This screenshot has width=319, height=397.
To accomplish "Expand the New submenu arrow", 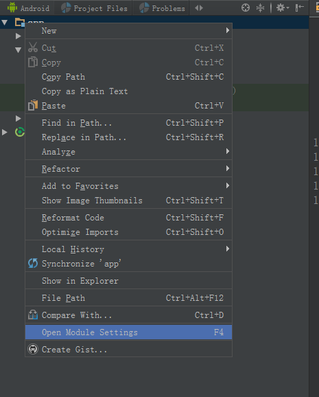I will click(228, 30).
